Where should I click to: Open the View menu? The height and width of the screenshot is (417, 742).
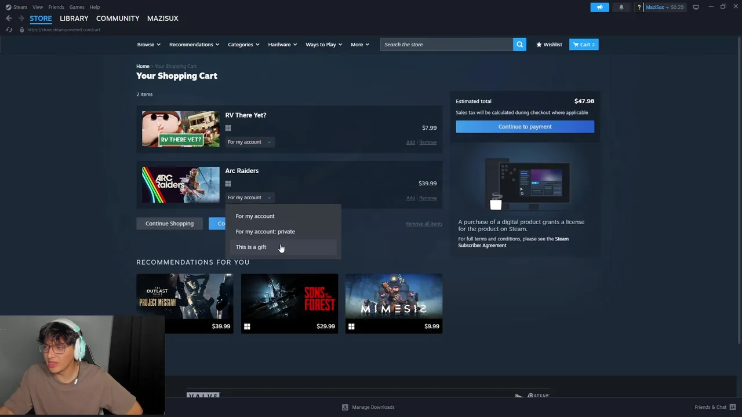[38, 7]
